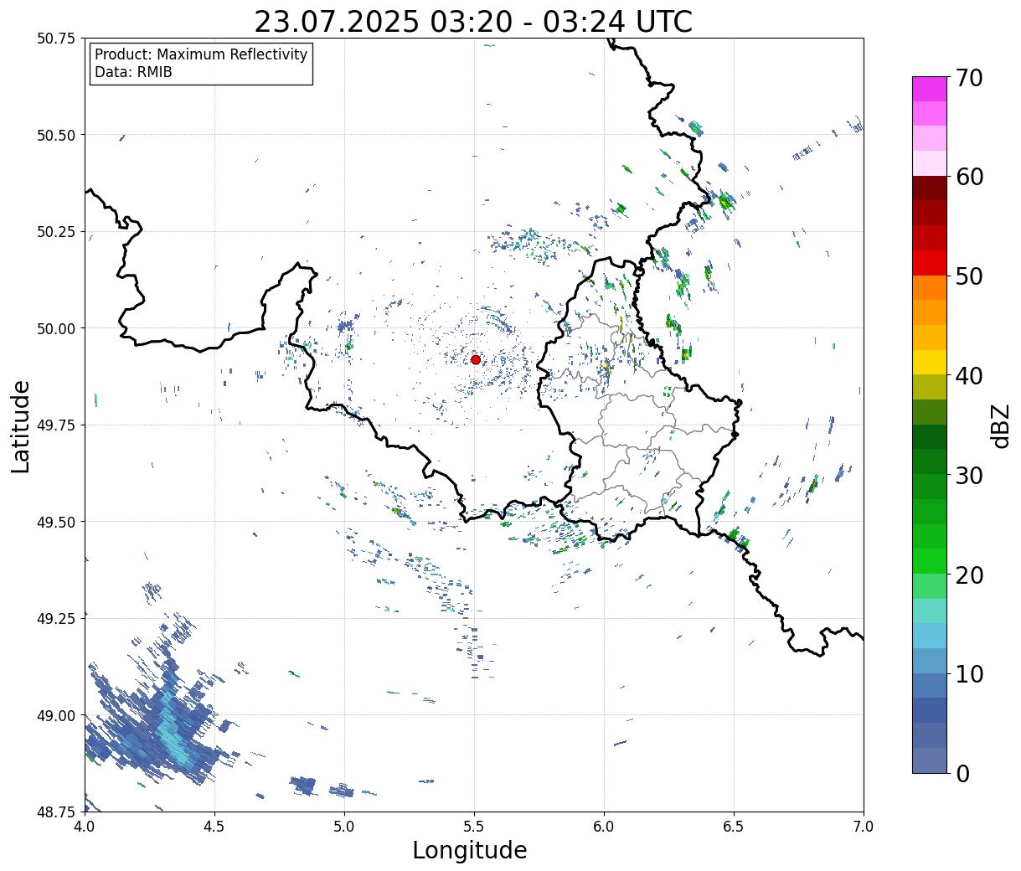Click the 'Product: Maximum Reflectivity' legend text
The height and width of the screenshot is (871, 1021).
pyautogui.click(x=201, y=54)
